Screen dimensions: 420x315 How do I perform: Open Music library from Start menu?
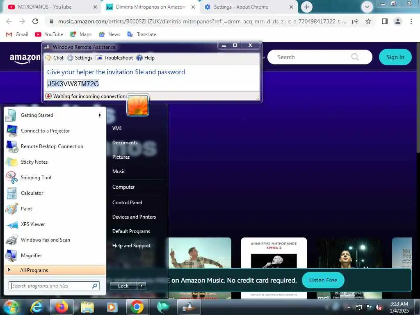pos(119,171)
